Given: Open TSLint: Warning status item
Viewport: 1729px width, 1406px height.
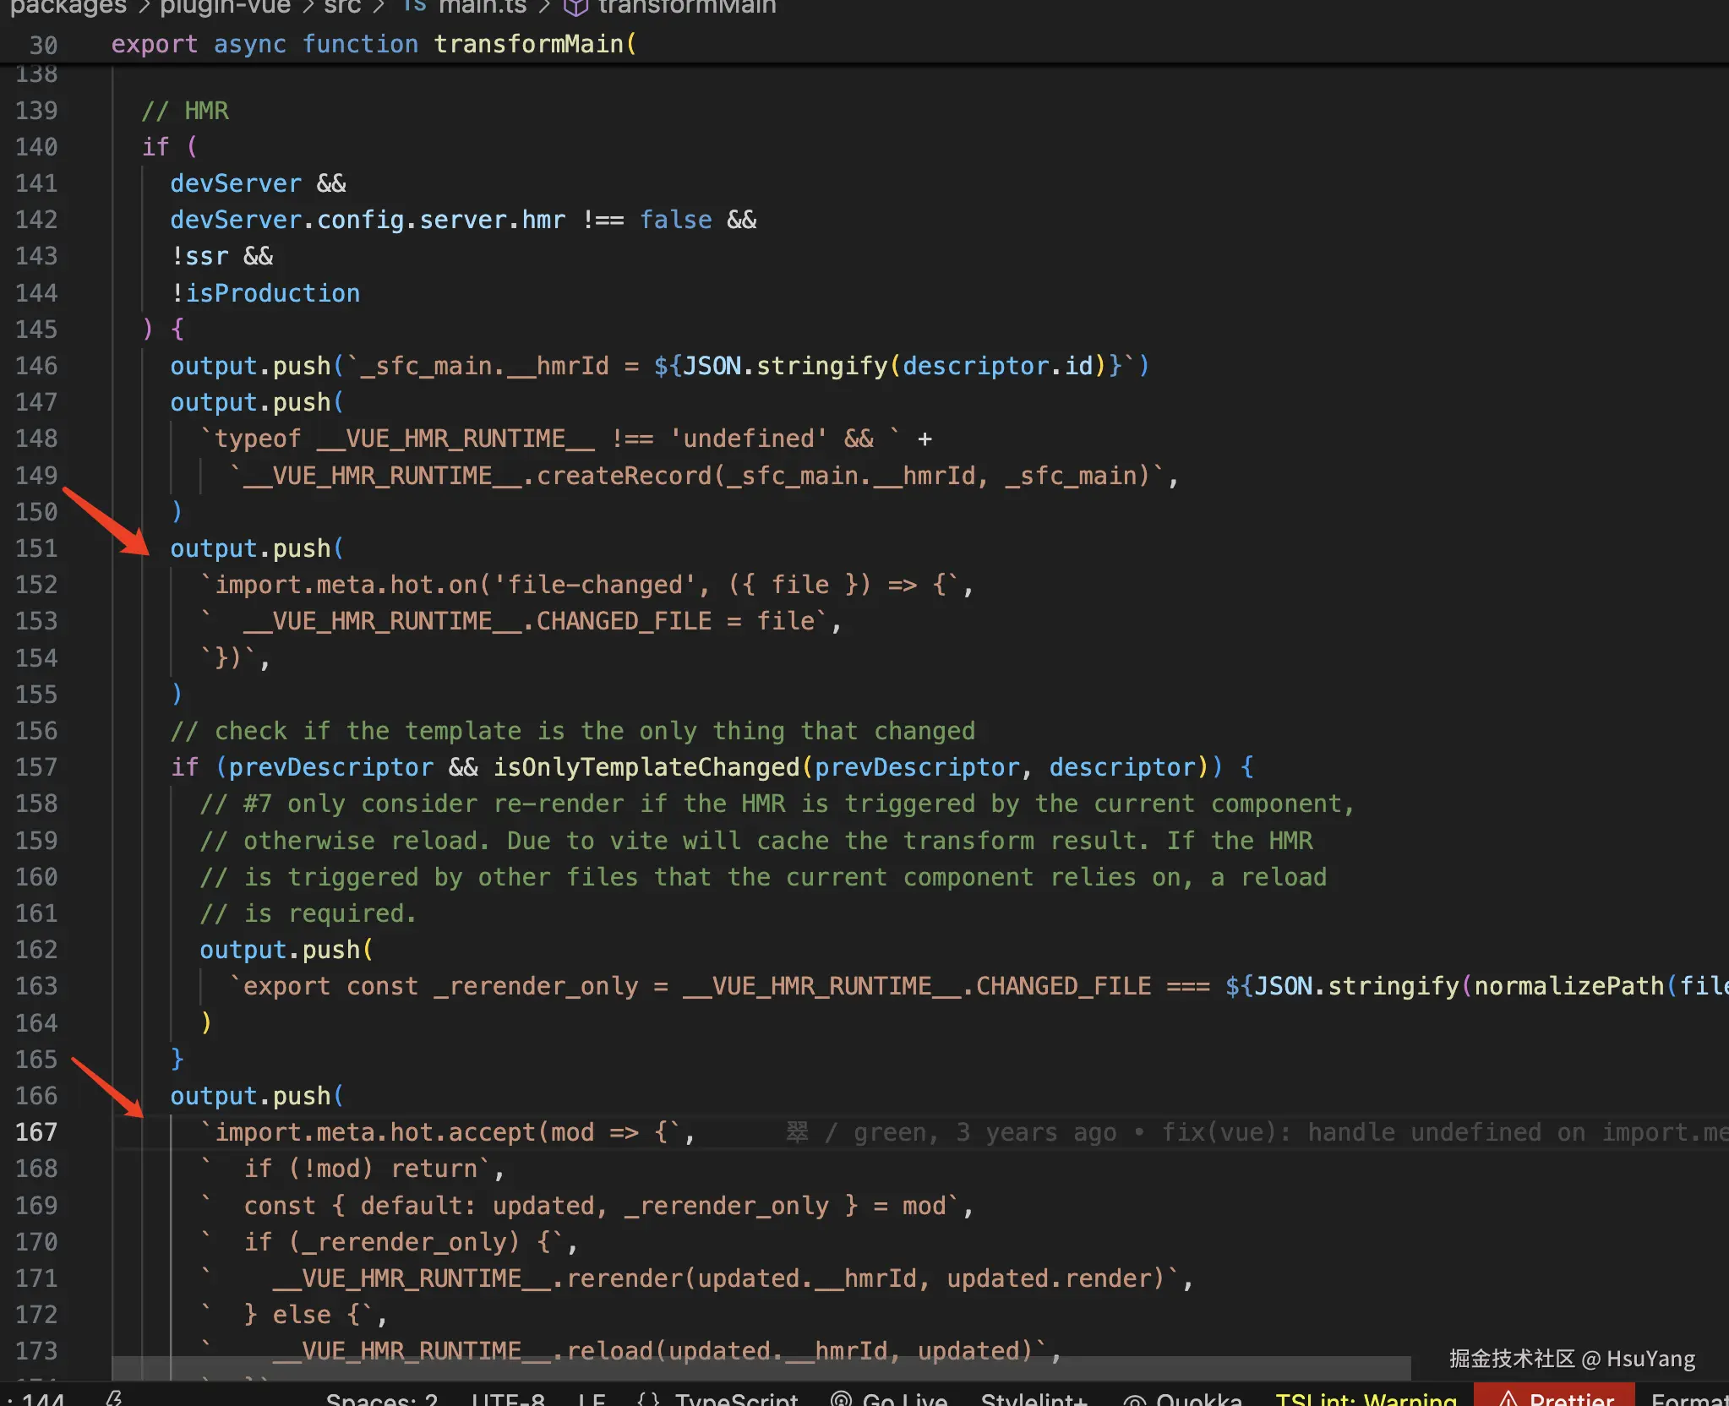Looking at the screenshot, I should 1366,1399.
